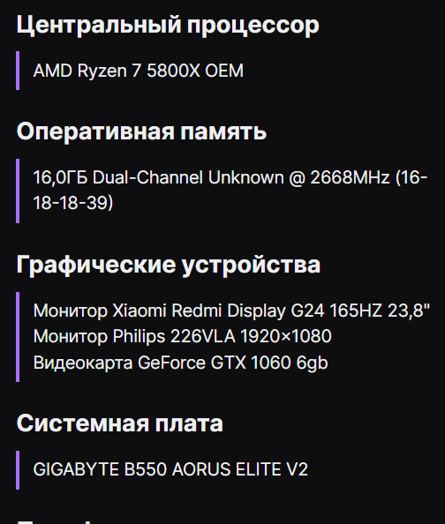Viewport: 445px width, 524px height.
Task: Click the 1920×1080 resolution text
Action: (286, 336)
